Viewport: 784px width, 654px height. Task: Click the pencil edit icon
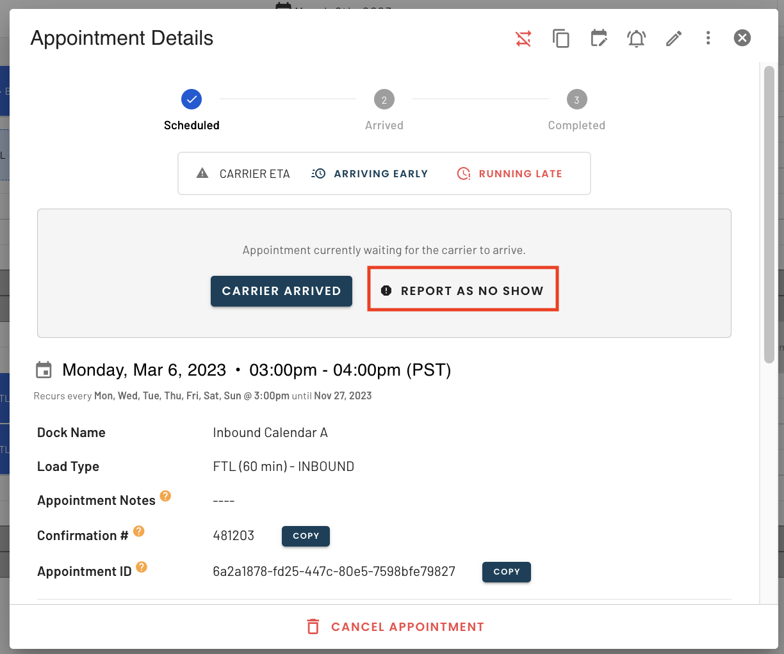[x=674, y=38]
